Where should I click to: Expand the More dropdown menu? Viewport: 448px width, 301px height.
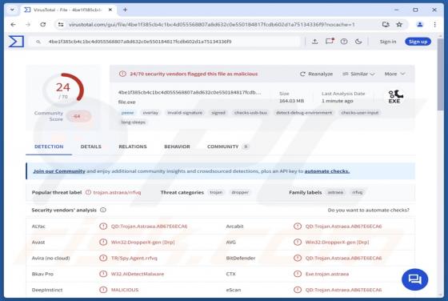pos(394,74)
